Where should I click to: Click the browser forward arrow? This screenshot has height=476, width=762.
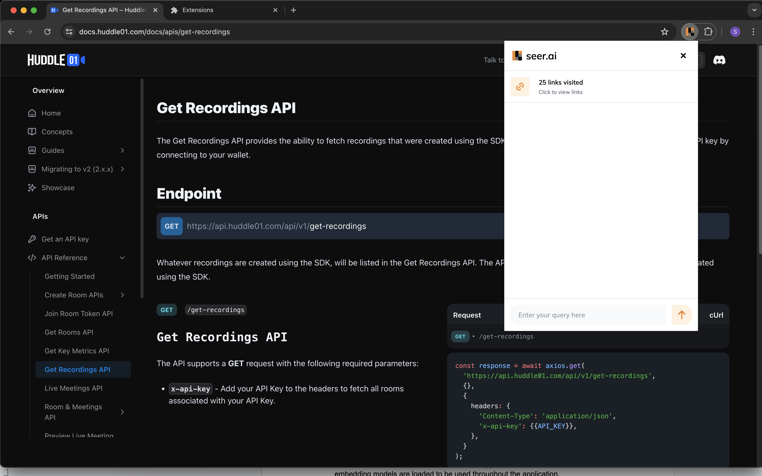(29, 31)
